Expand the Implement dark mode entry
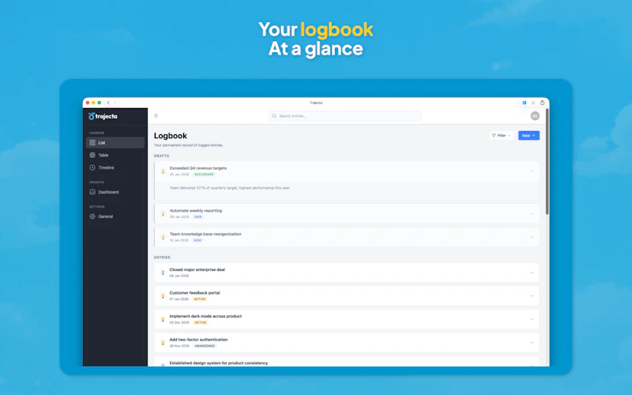 pos(532,319)
